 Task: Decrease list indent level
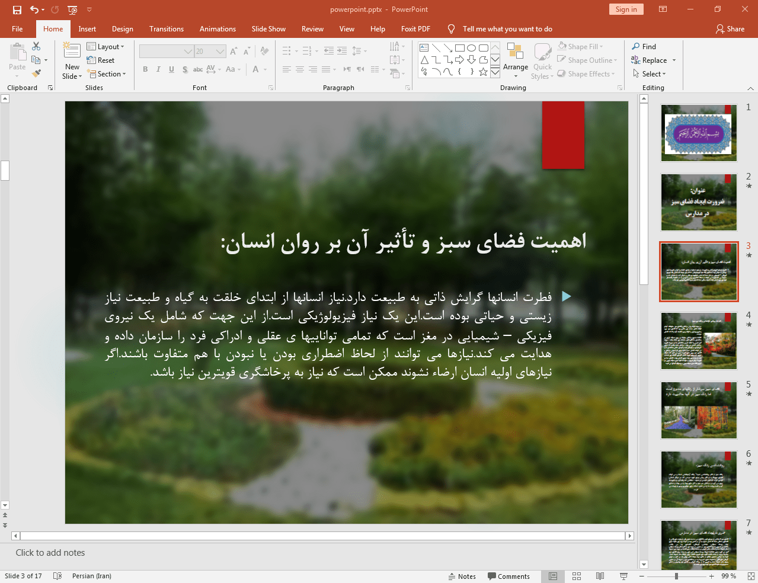[x=329, y=51]
